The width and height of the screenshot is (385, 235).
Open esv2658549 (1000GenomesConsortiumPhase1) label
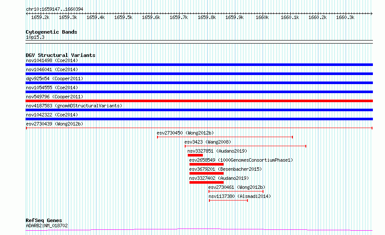tap(241, 160)
